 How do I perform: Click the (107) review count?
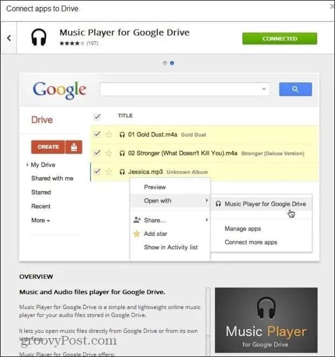92,43
